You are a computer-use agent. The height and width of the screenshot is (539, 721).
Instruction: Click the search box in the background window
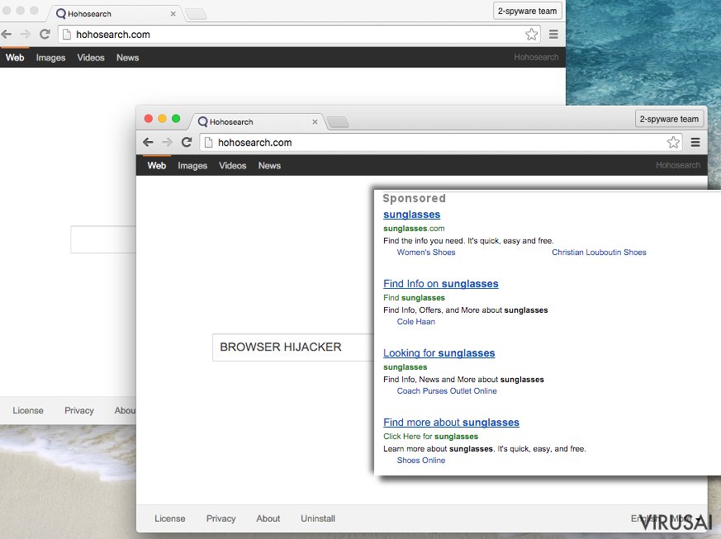(103, 239)
